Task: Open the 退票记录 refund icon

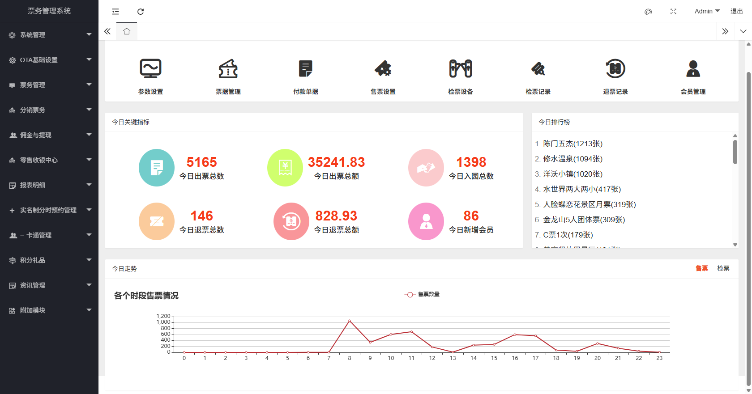Action: [x=615, y=69]
